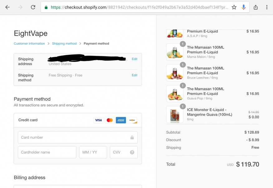
Task: Return to the Shipping method breadcrumb step
Action: click(64, 44)
